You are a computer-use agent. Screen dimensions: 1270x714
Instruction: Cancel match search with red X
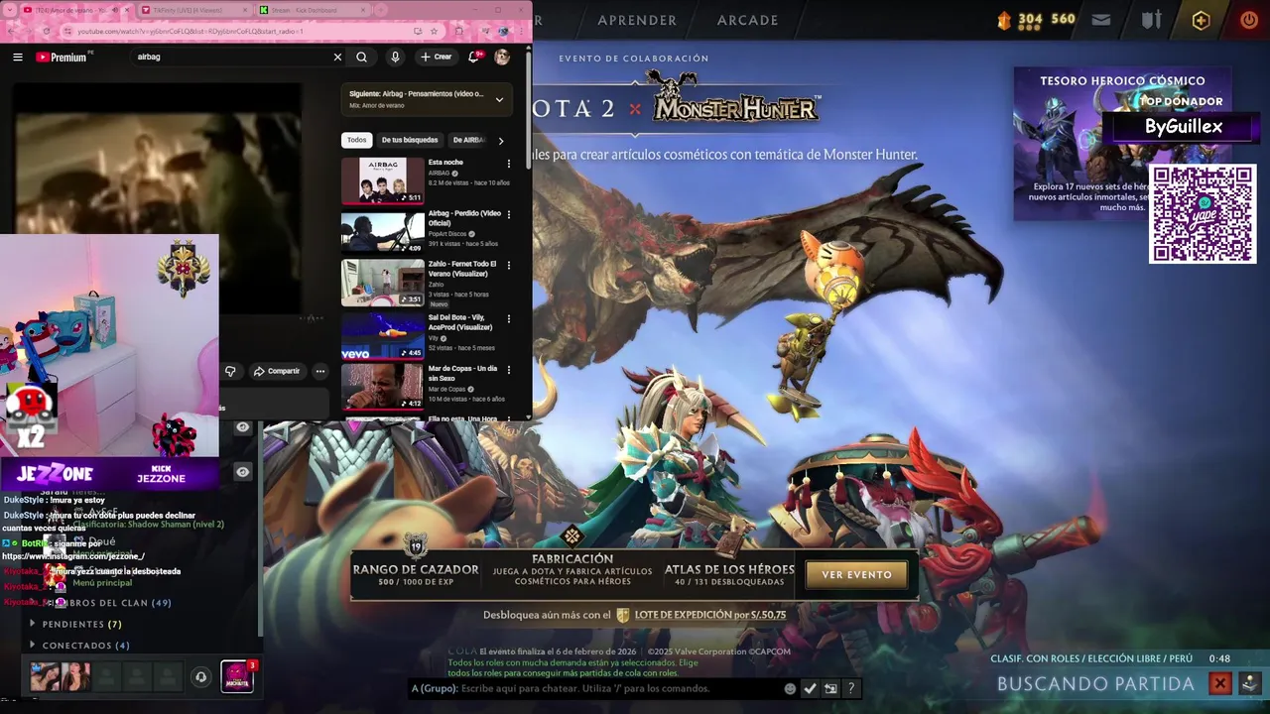pos(1220,683)
